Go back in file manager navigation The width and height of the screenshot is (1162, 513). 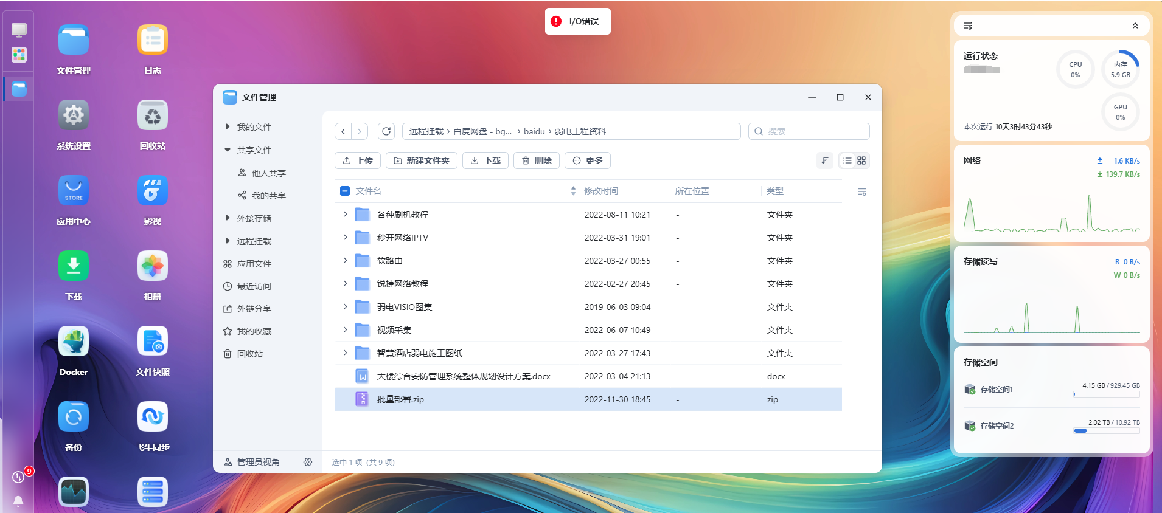[343, 131]
